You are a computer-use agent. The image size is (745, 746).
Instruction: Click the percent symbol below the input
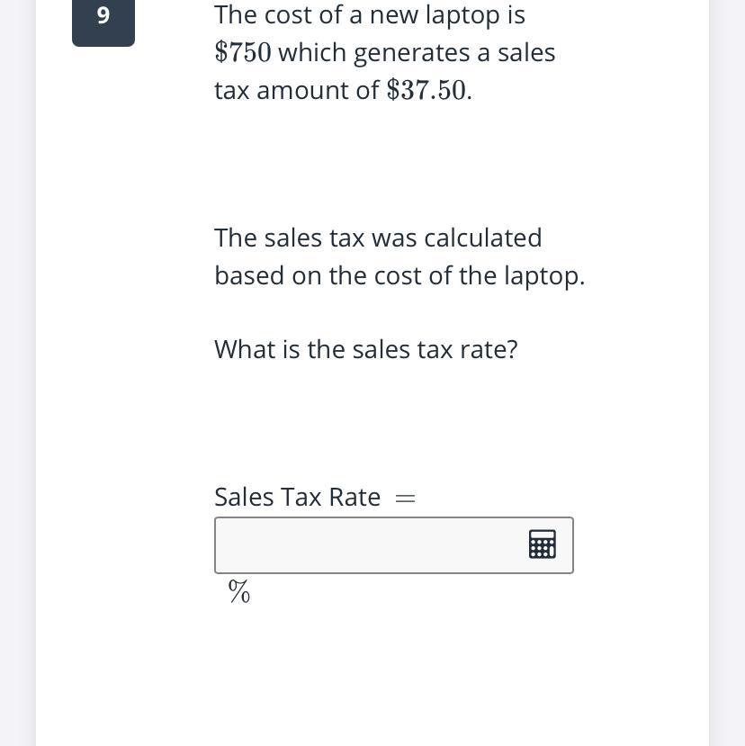tap(238, 592)
